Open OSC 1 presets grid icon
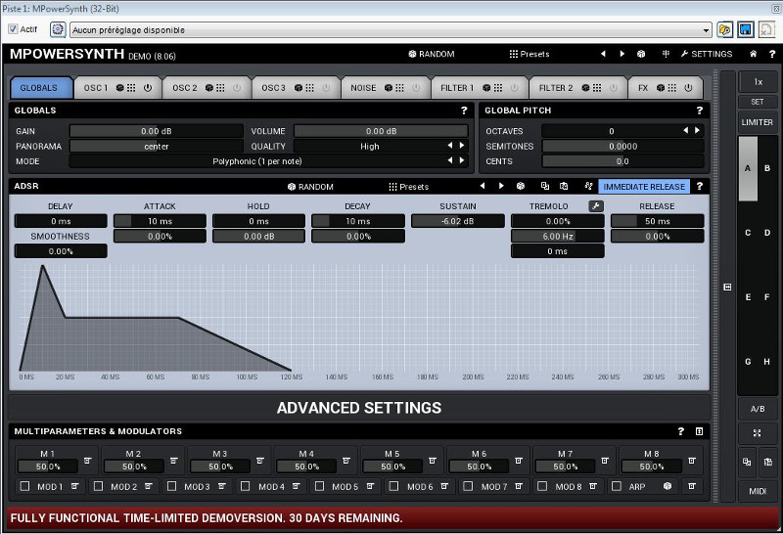Viewport: 783px width, 534px height. point(131,88)
